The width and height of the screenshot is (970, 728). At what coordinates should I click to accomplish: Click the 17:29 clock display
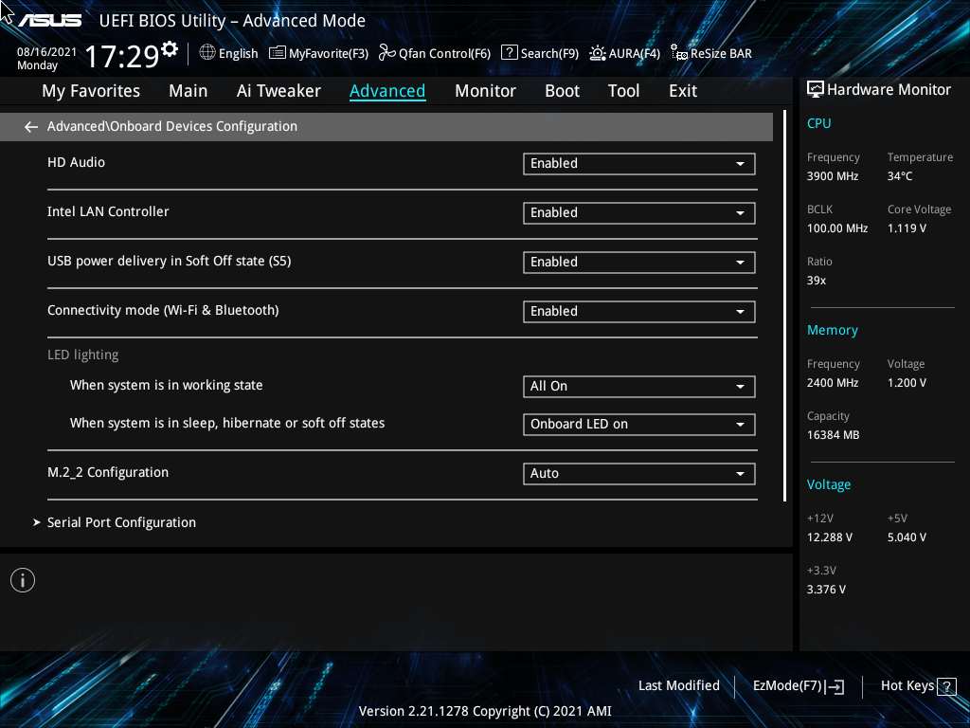(x=122, y=56)
